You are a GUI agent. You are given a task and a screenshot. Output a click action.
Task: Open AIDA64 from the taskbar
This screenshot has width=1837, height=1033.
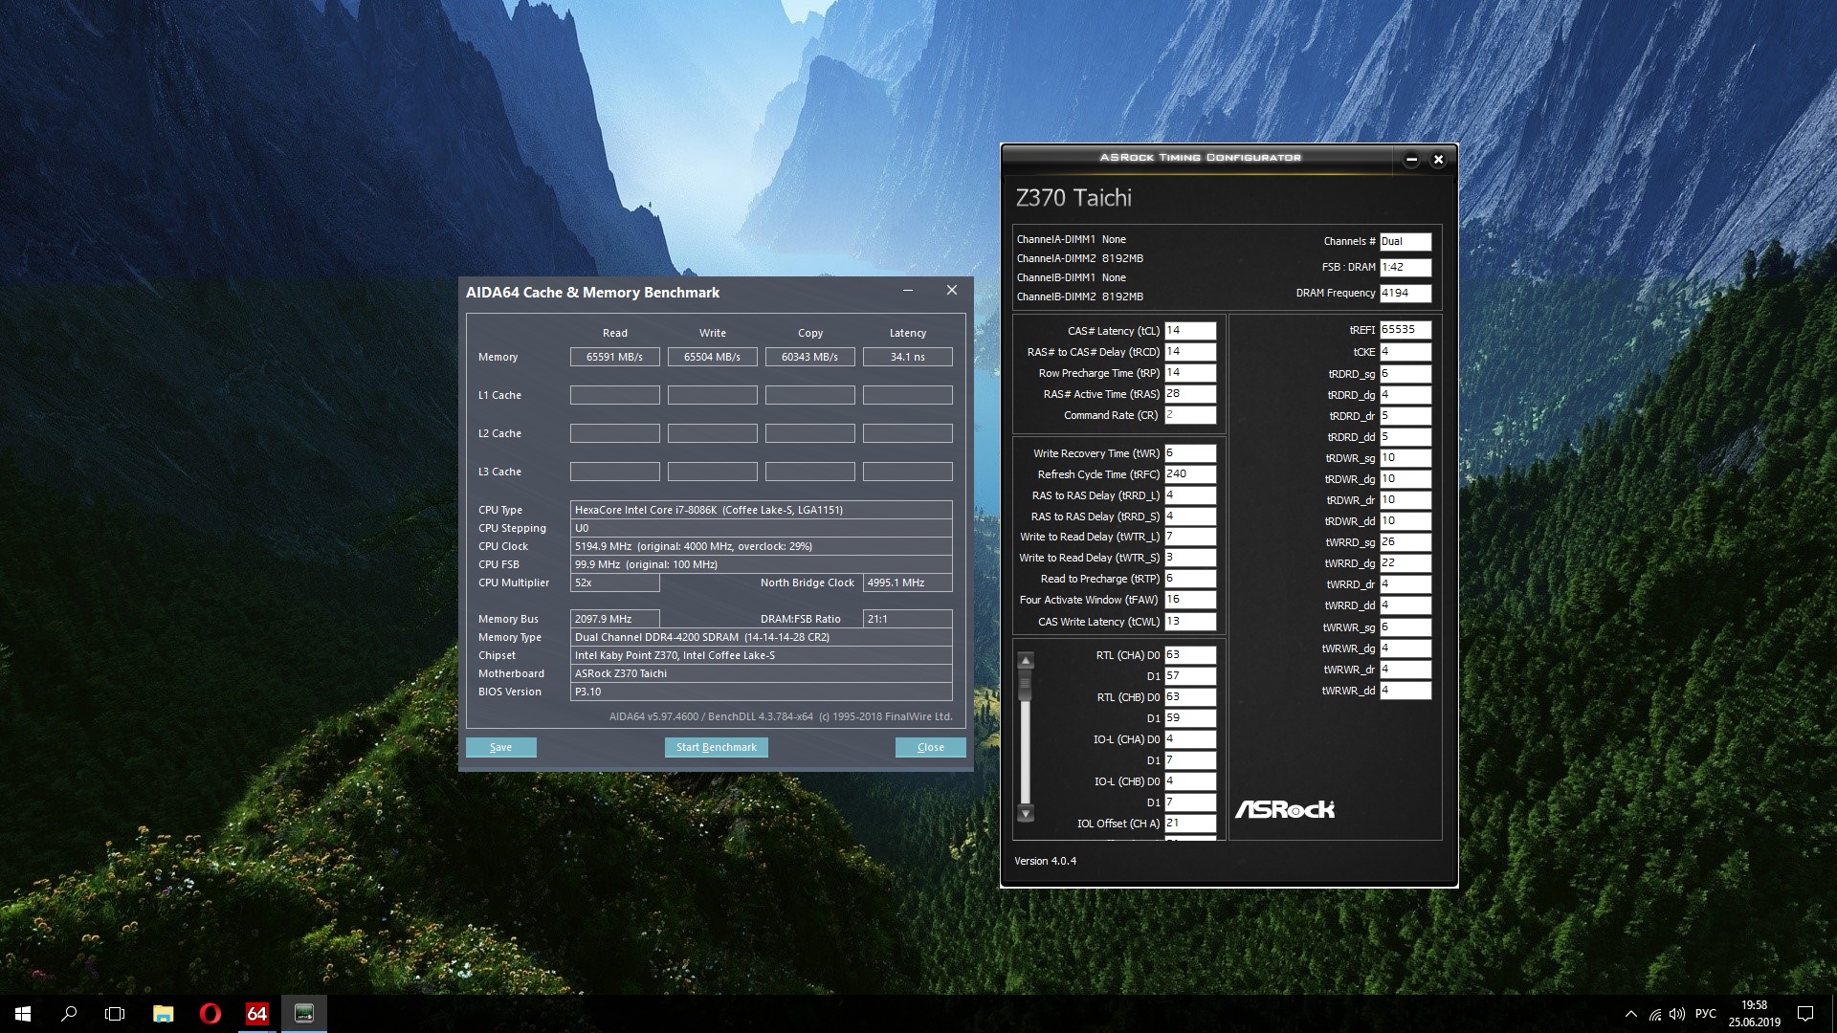click(x=256, y=1014)
